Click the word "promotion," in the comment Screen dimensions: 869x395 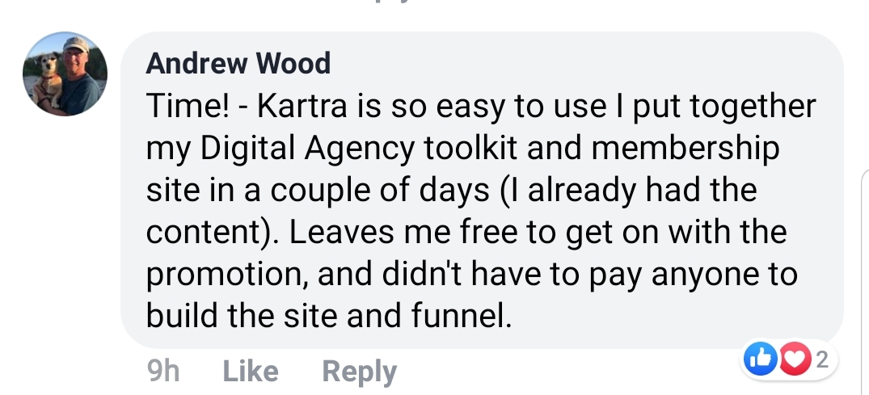click(x=227, y=275)
